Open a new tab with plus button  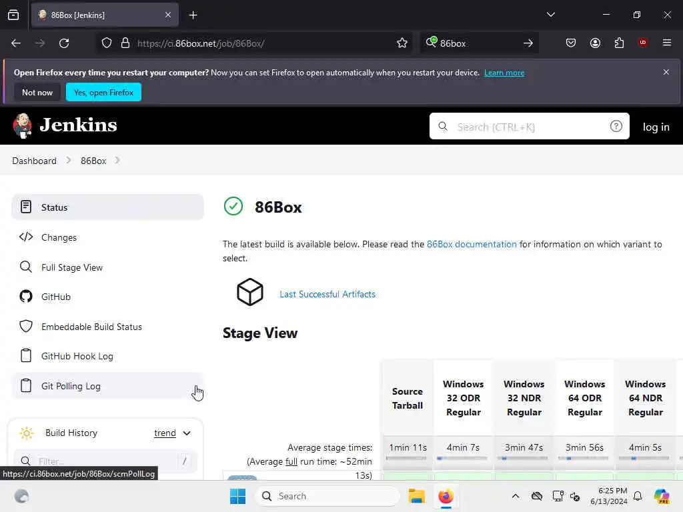coord(193,15)
